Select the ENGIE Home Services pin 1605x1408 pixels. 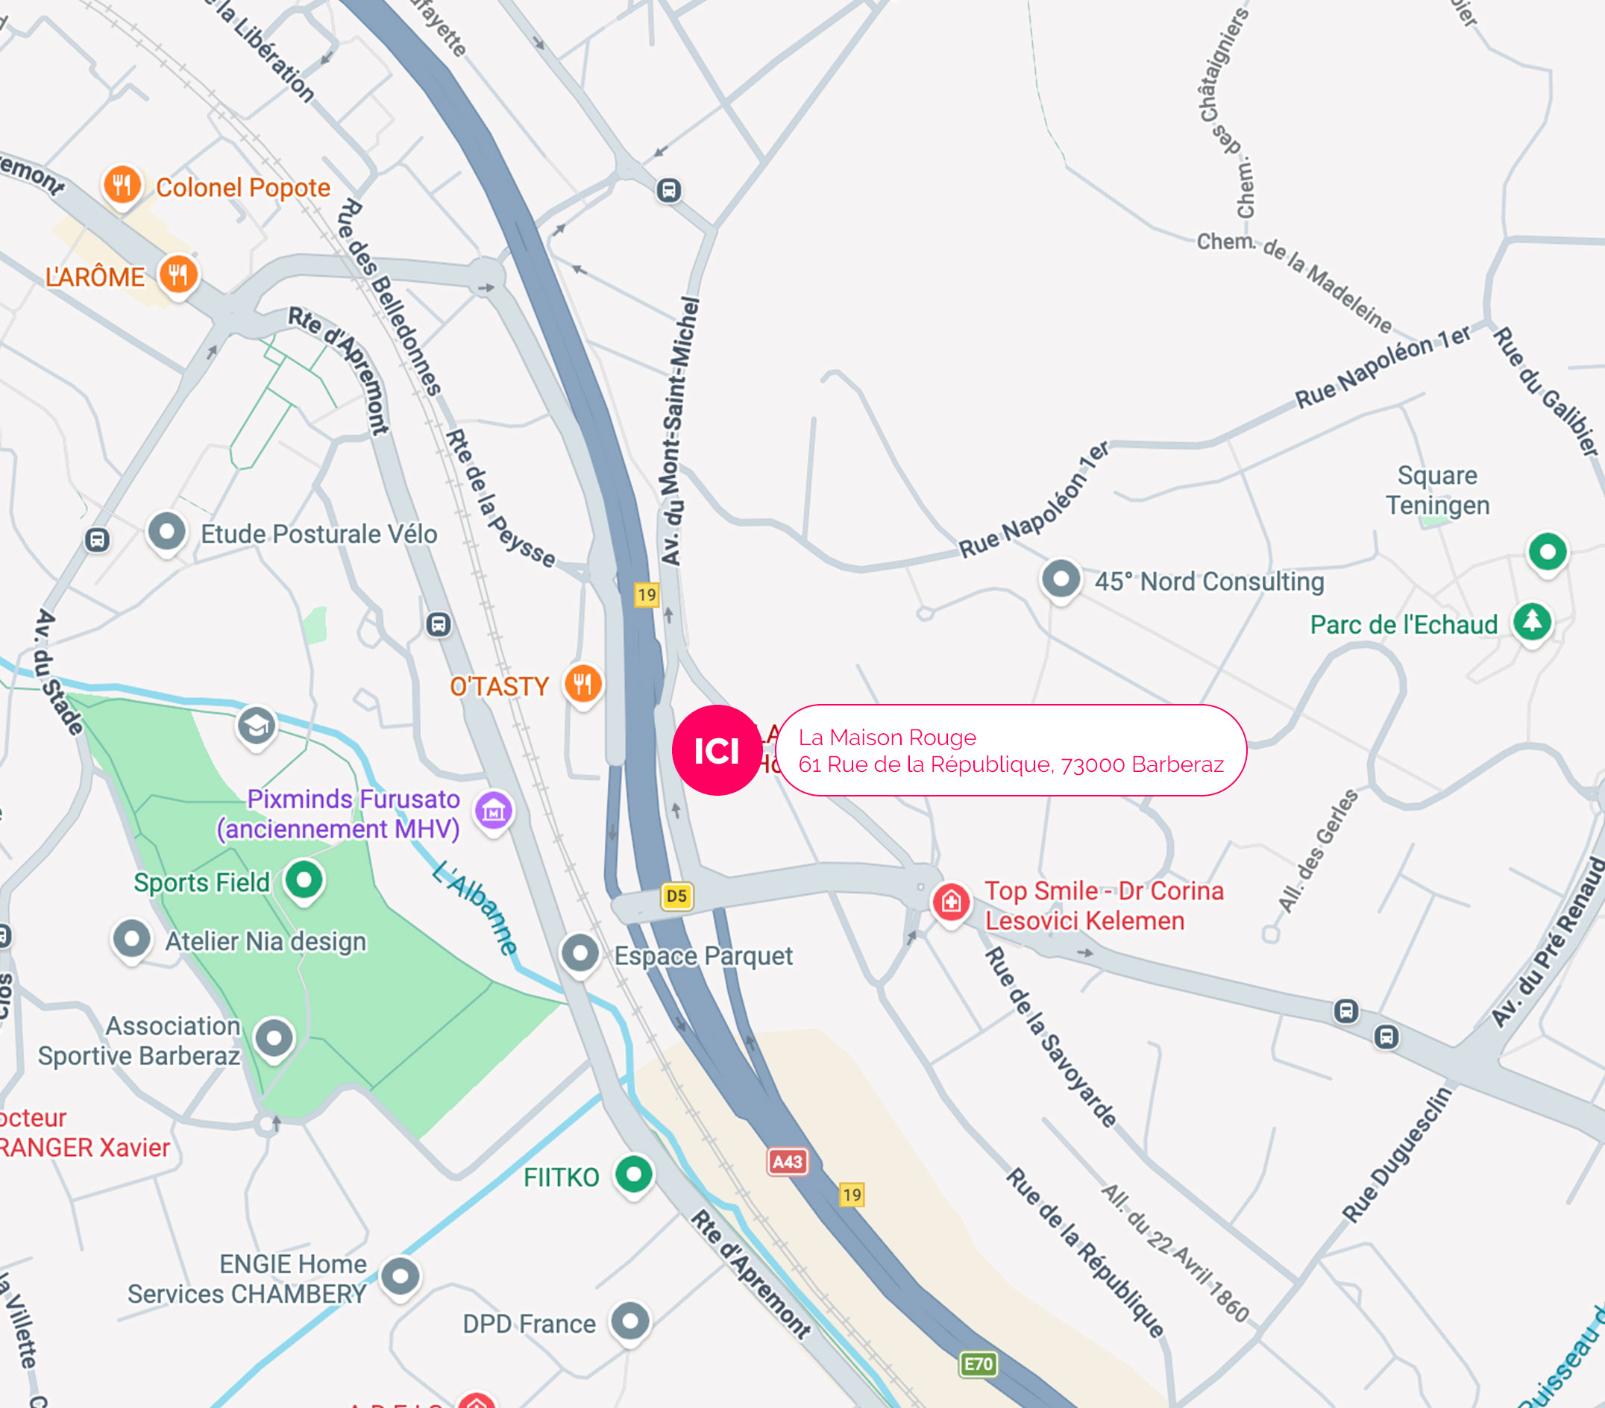[401, 1278]
